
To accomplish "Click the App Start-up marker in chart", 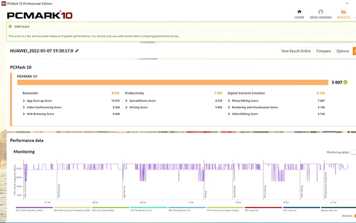I will coord(124,192).
